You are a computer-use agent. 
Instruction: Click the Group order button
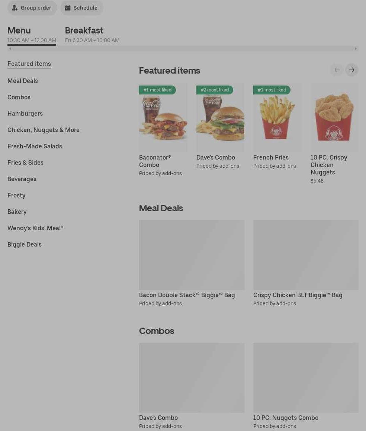[32, 8]
